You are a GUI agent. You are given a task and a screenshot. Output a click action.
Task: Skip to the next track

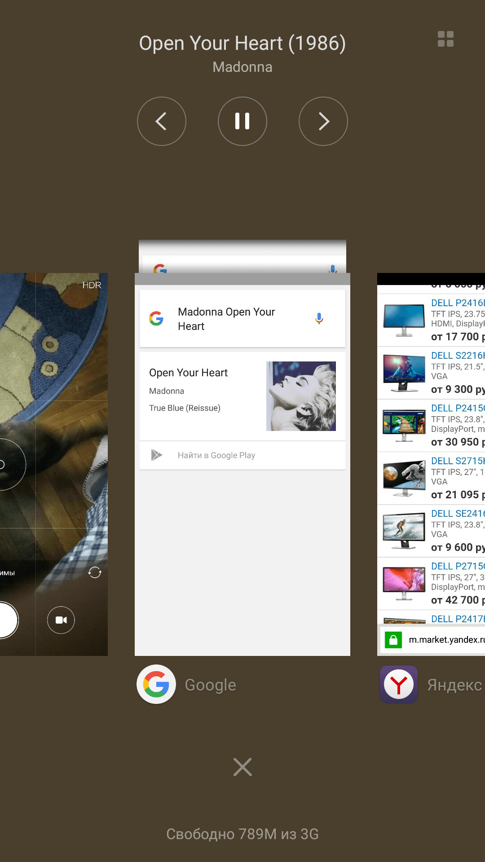tap(323, 121)
